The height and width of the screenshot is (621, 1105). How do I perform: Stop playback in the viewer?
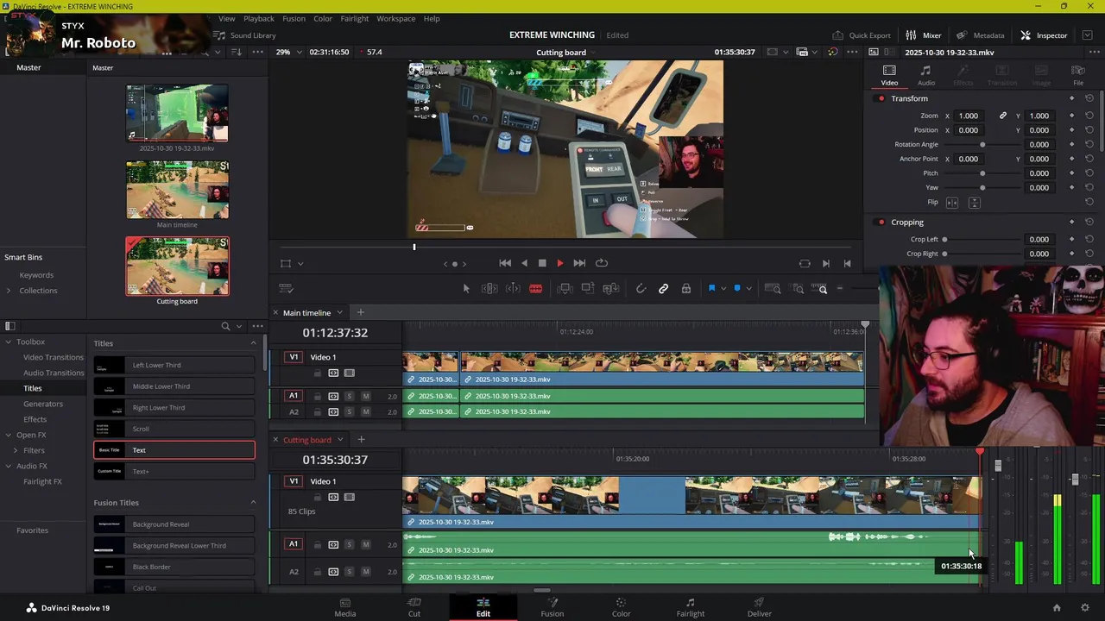point(542,263)
